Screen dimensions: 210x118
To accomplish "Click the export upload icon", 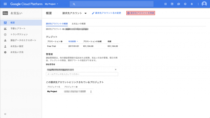I will [5, 40].
